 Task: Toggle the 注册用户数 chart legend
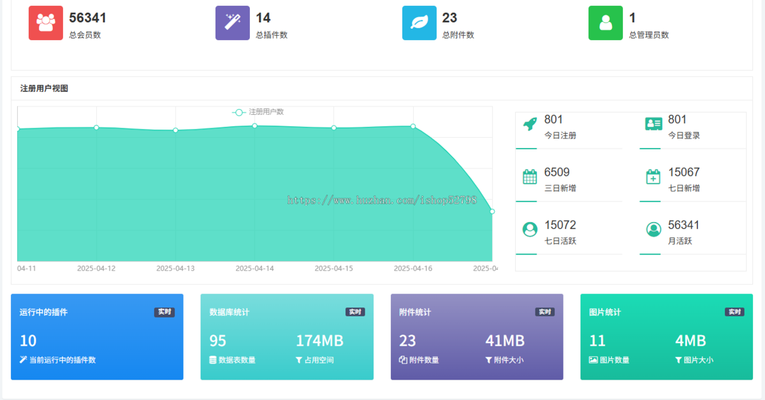[258, 112]
